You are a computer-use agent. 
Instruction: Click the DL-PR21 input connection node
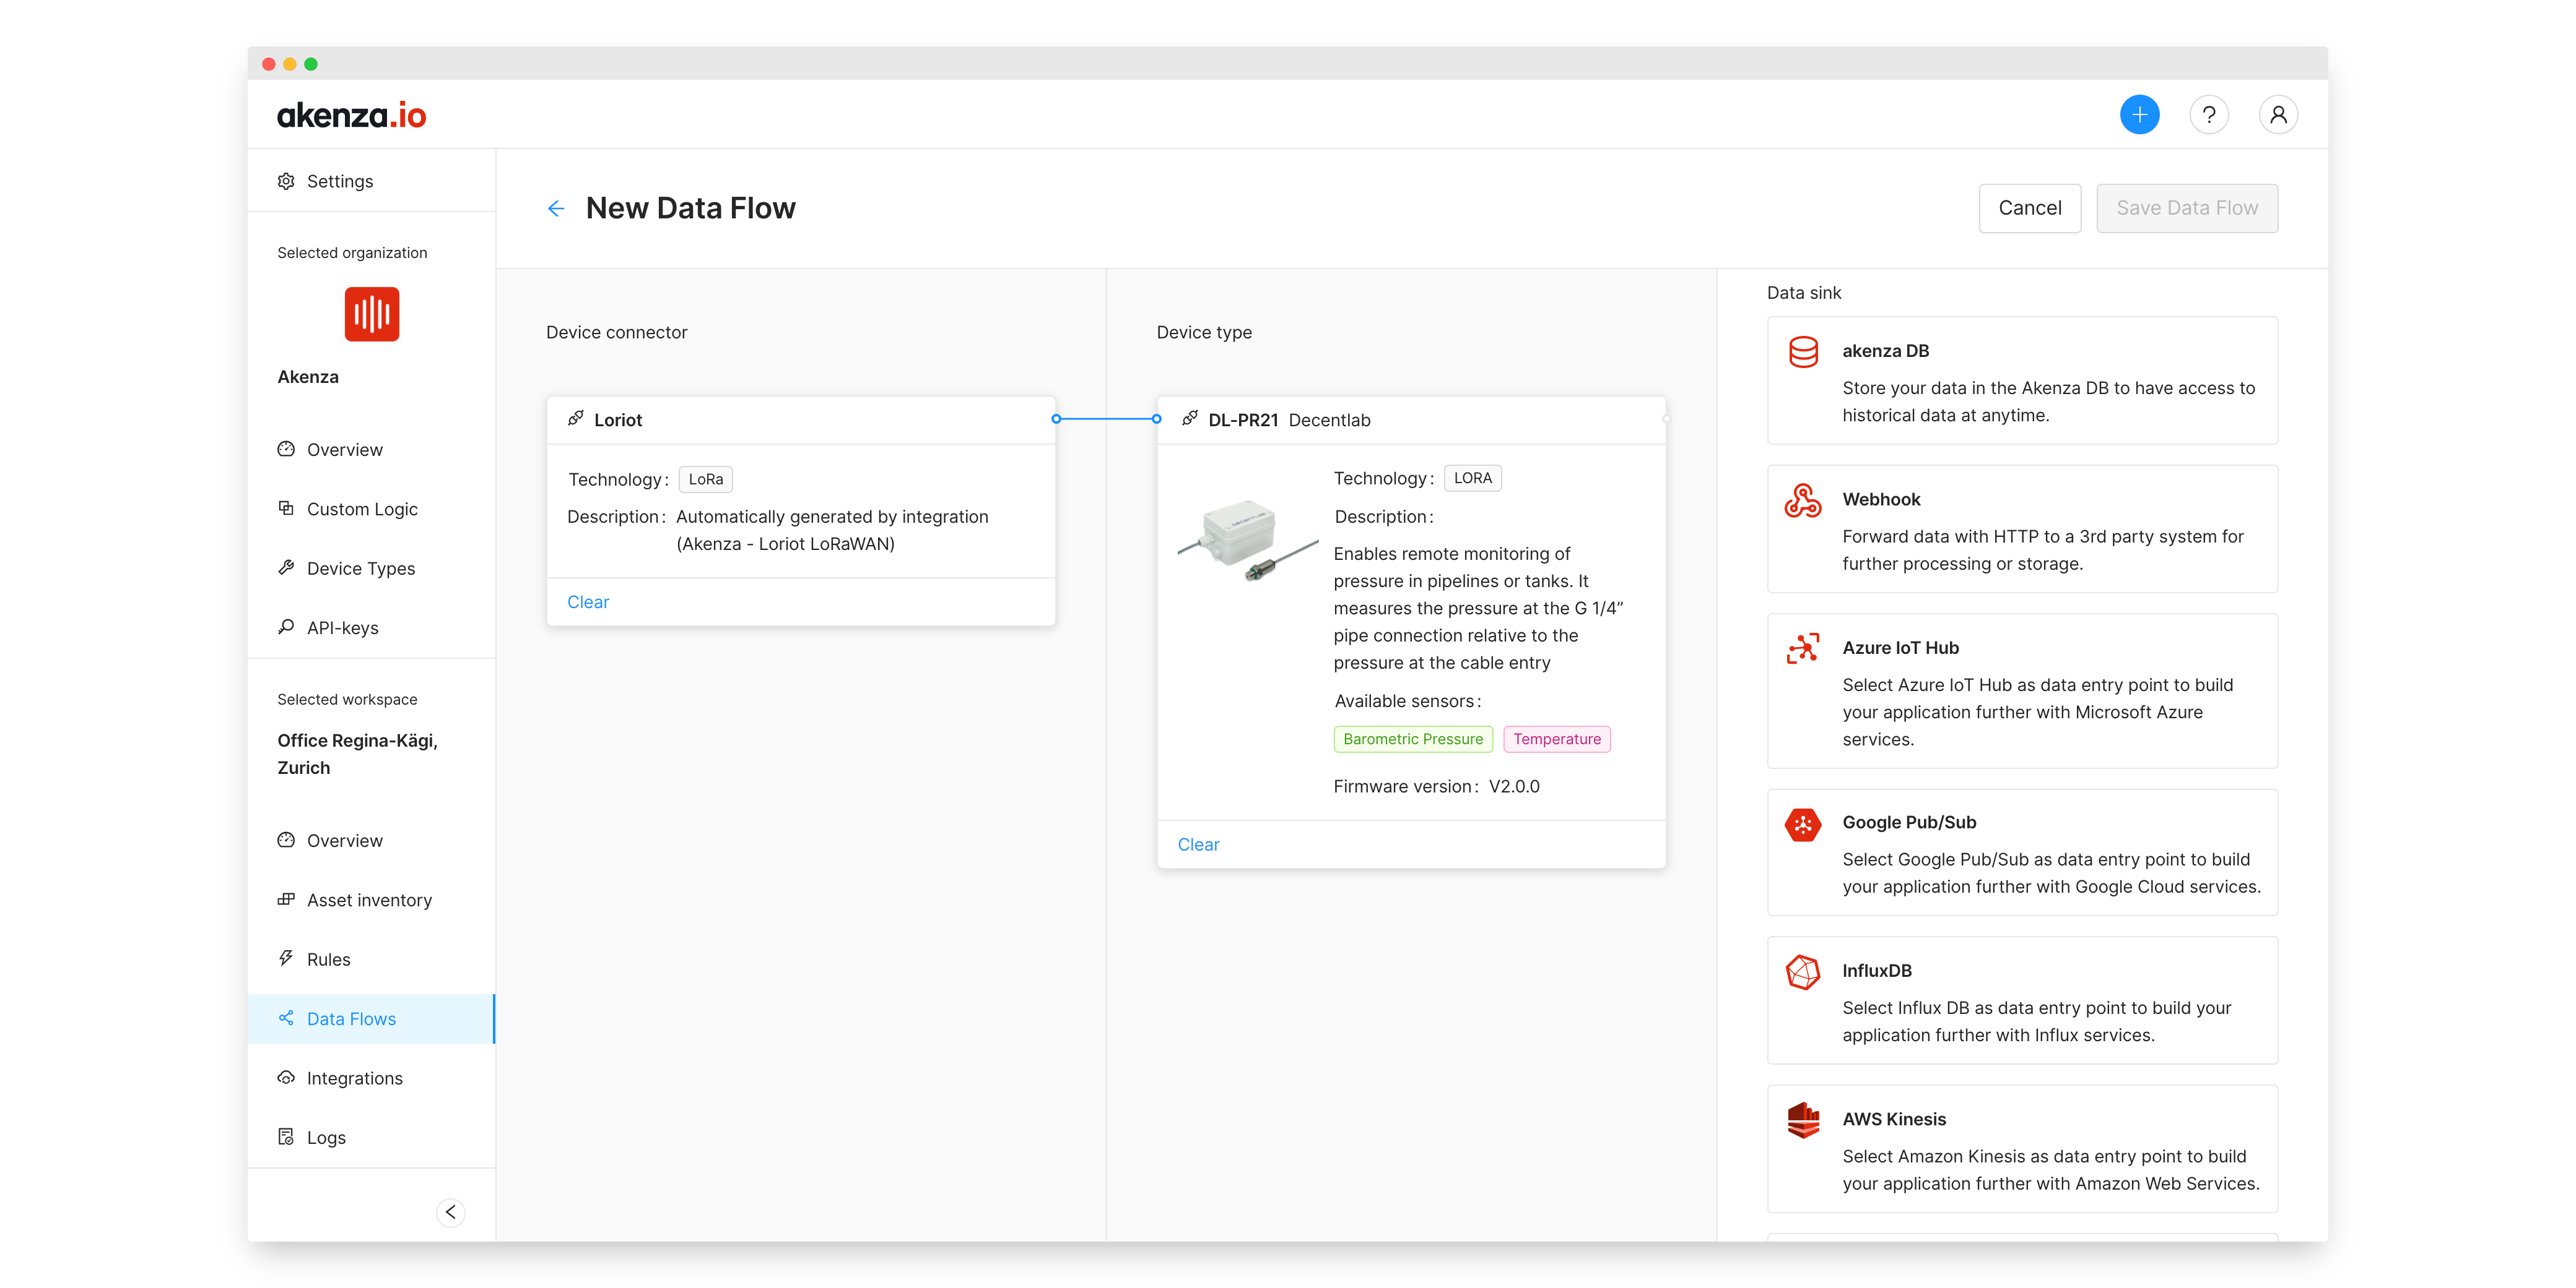point(1156,419)
